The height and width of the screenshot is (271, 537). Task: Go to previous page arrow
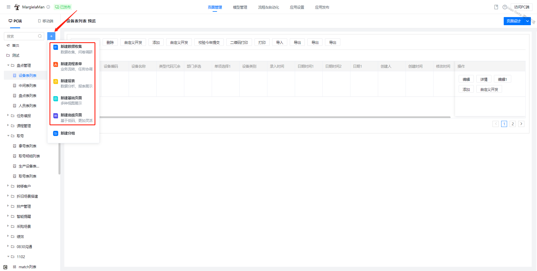click(496, 124)
